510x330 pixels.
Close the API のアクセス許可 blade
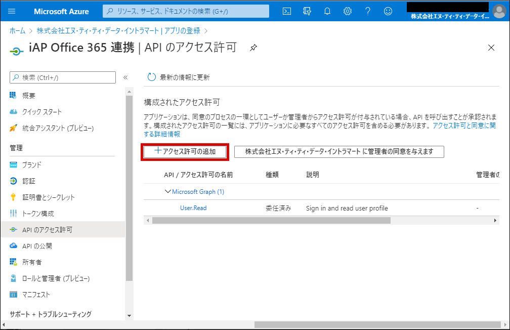tap(491, 48)
